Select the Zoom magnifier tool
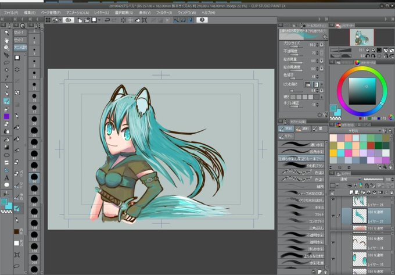The image size is (395, 275). coord(6,33)
